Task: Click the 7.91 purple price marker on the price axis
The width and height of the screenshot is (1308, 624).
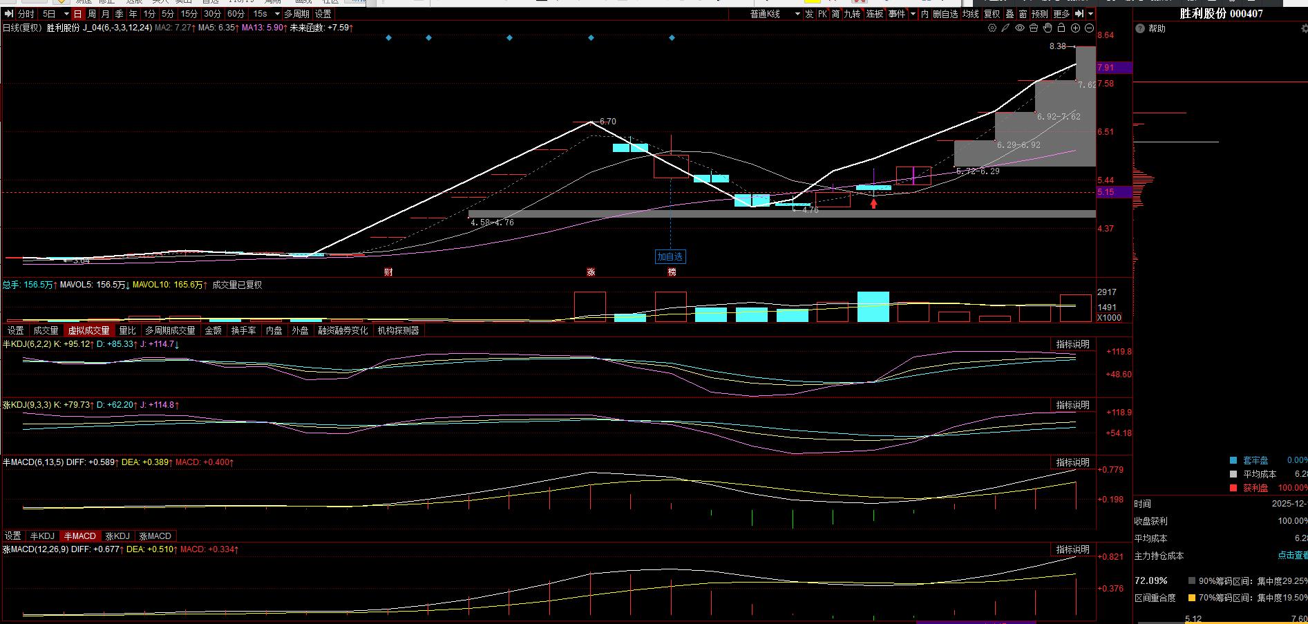Action: [1115, 68]
